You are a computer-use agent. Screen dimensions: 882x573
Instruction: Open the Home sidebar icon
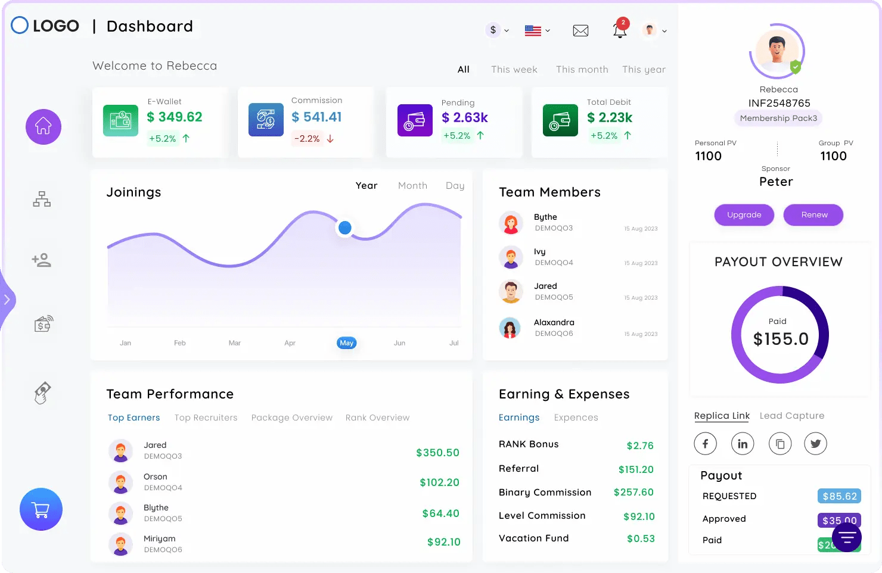(x=44, y=127)
